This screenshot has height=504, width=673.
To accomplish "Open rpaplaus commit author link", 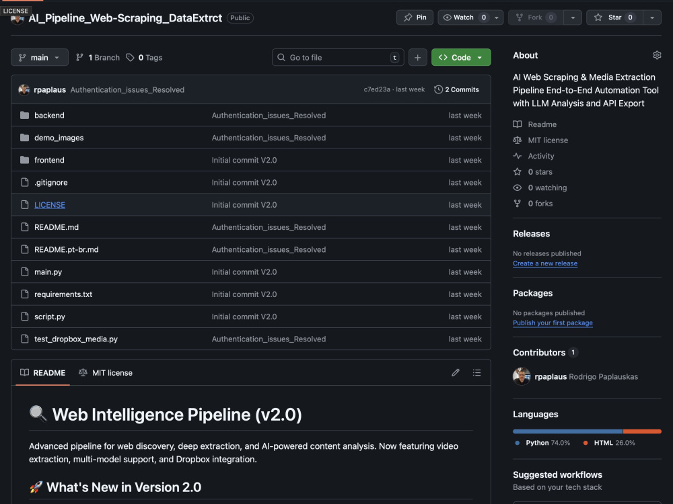I will click(50, 89).
